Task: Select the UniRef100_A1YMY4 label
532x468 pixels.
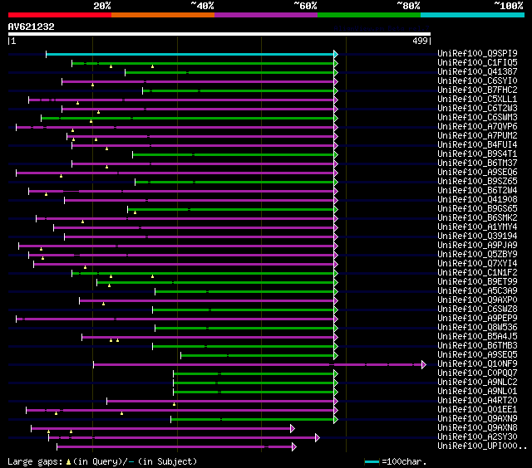Action: point(477,227)
